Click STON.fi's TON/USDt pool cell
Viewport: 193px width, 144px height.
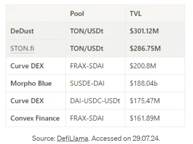coord(87,48)
